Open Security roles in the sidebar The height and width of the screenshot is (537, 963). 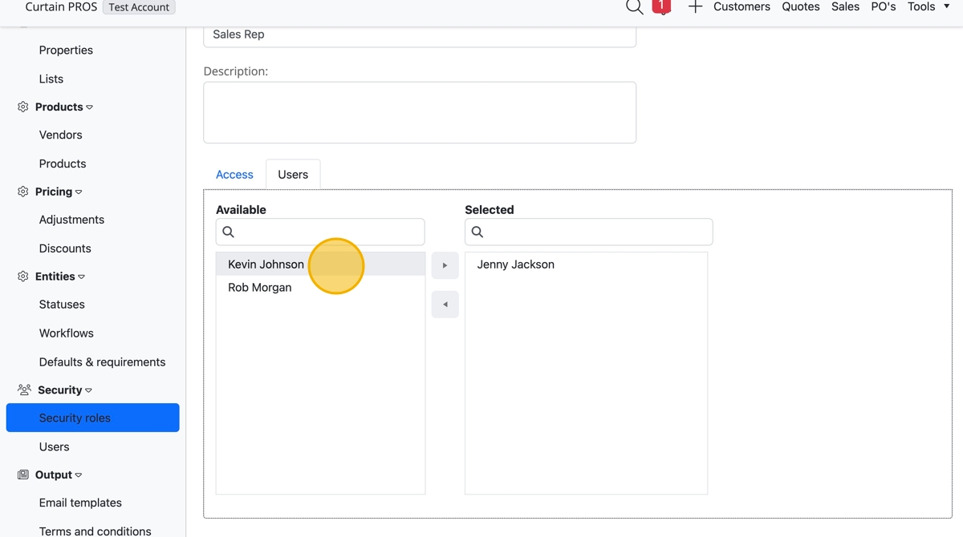92,418
